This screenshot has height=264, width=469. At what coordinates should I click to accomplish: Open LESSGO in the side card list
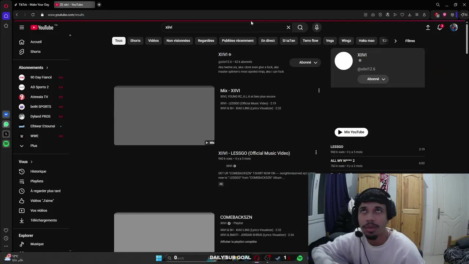[x=337, y=147]
